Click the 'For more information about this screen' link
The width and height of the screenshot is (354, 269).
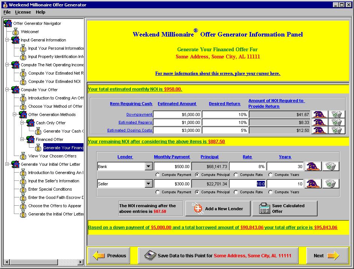click(218, 73)
